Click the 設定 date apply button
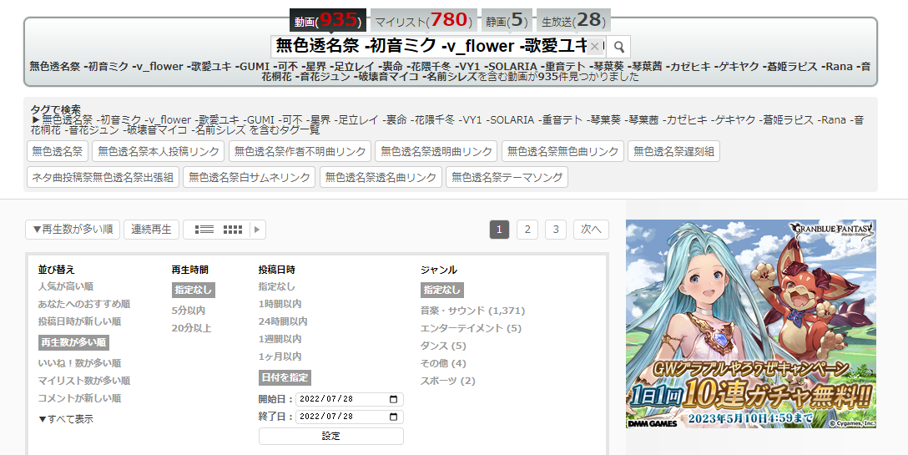 331,437
